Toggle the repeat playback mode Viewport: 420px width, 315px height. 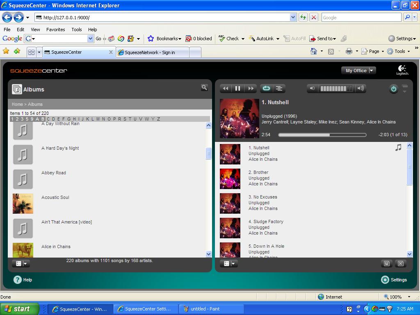coord(266,89)
